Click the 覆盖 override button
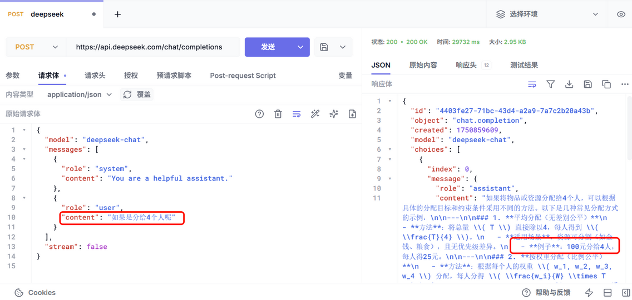The height and width of the screenshot is (300, 632). (x=137, y=94)
